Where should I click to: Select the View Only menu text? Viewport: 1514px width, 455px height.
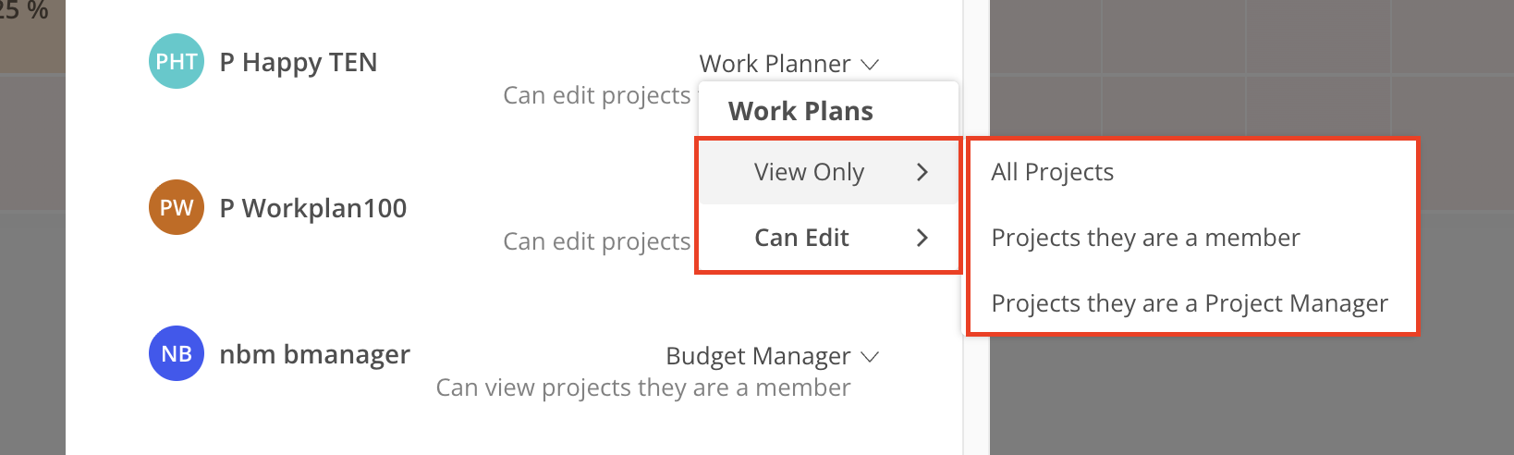[x=809, y=172]
